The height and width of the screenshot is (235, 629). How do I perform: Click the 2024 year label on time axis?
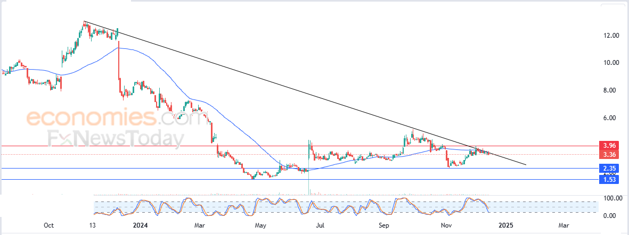coord(141,225)
